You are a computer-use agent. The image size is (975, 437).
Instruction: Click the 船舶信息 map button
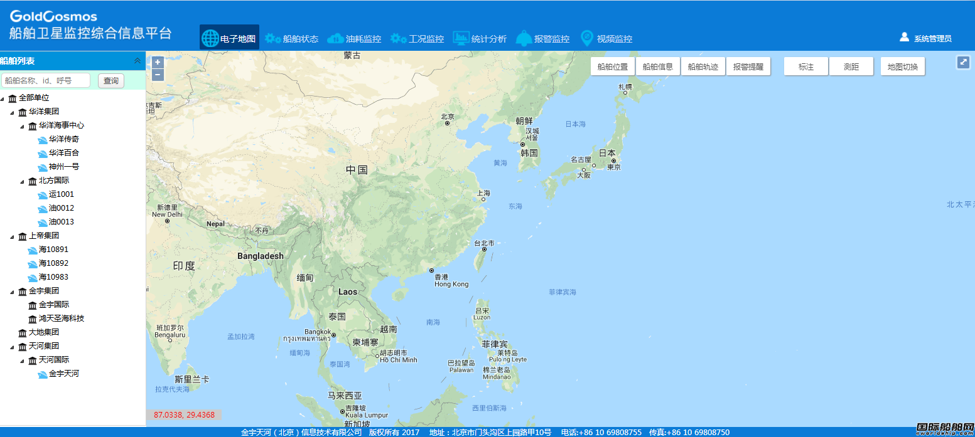(658, 66)
